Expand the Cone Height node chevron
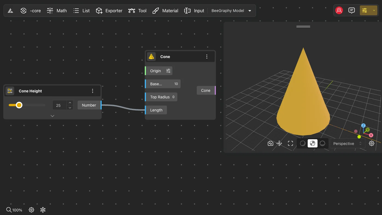 click(x=52, y=116)
